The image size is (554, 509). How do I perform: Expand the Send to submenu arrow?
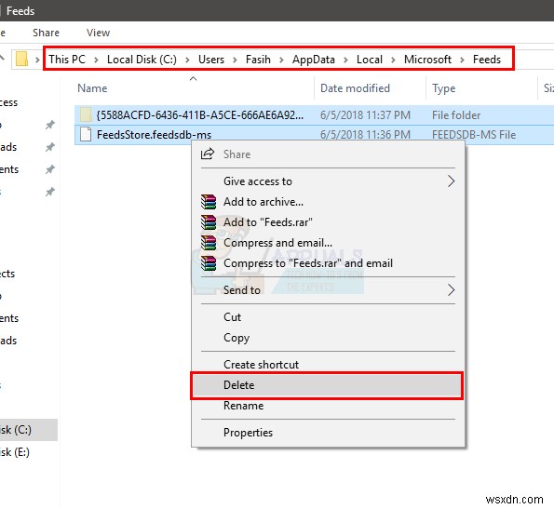coord(451,289)
